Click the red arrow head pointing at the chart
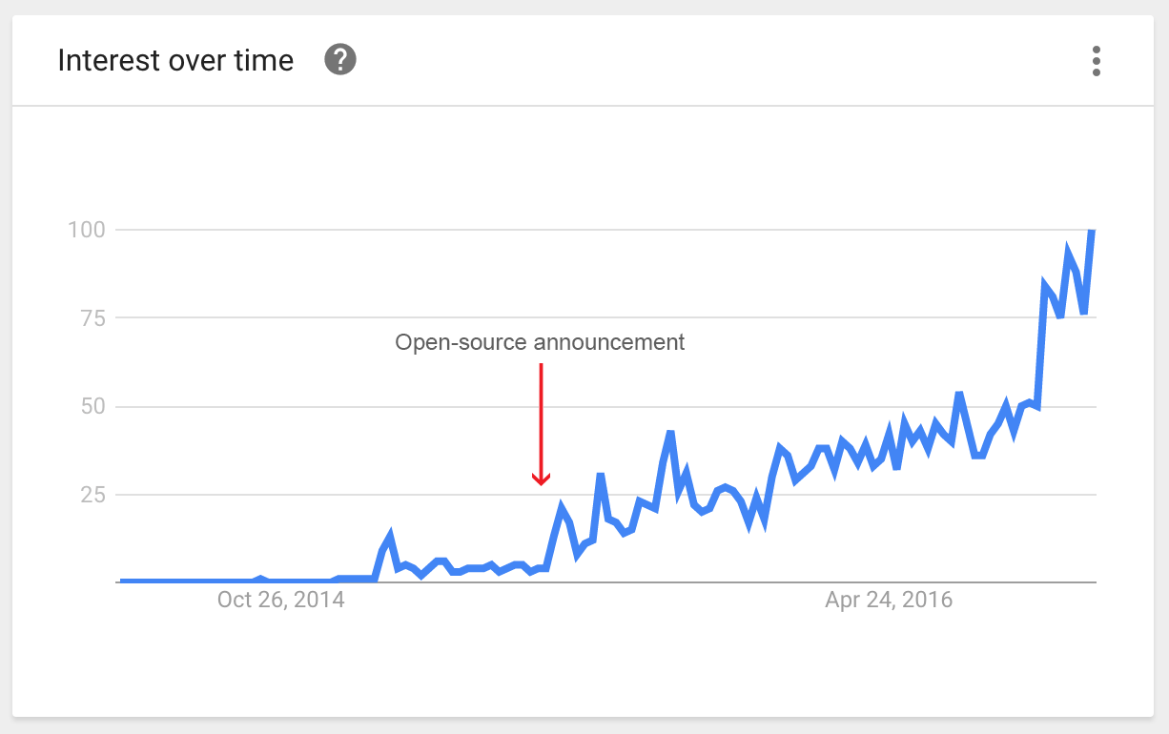This screenshot has height=734, width=1169. tap(541, 478)
